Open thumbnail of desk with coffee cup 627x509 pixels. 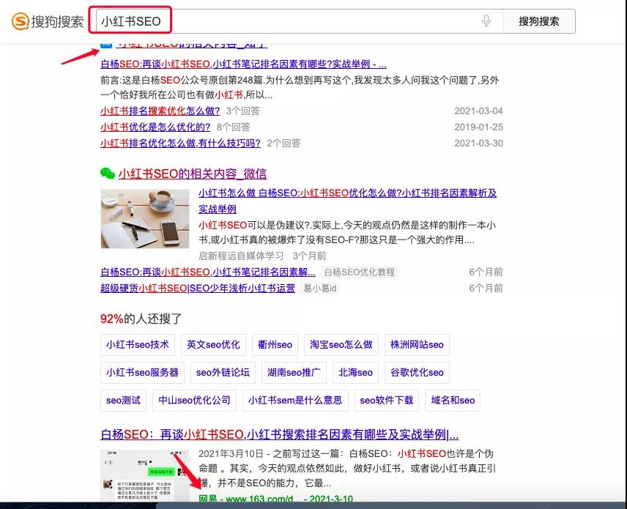(145, 218)
